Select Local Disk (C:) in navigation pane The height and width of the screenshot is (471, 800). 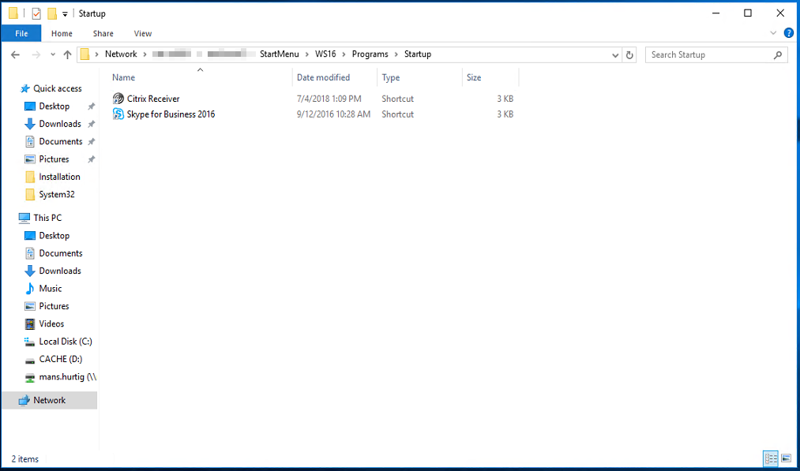point(65,342)
